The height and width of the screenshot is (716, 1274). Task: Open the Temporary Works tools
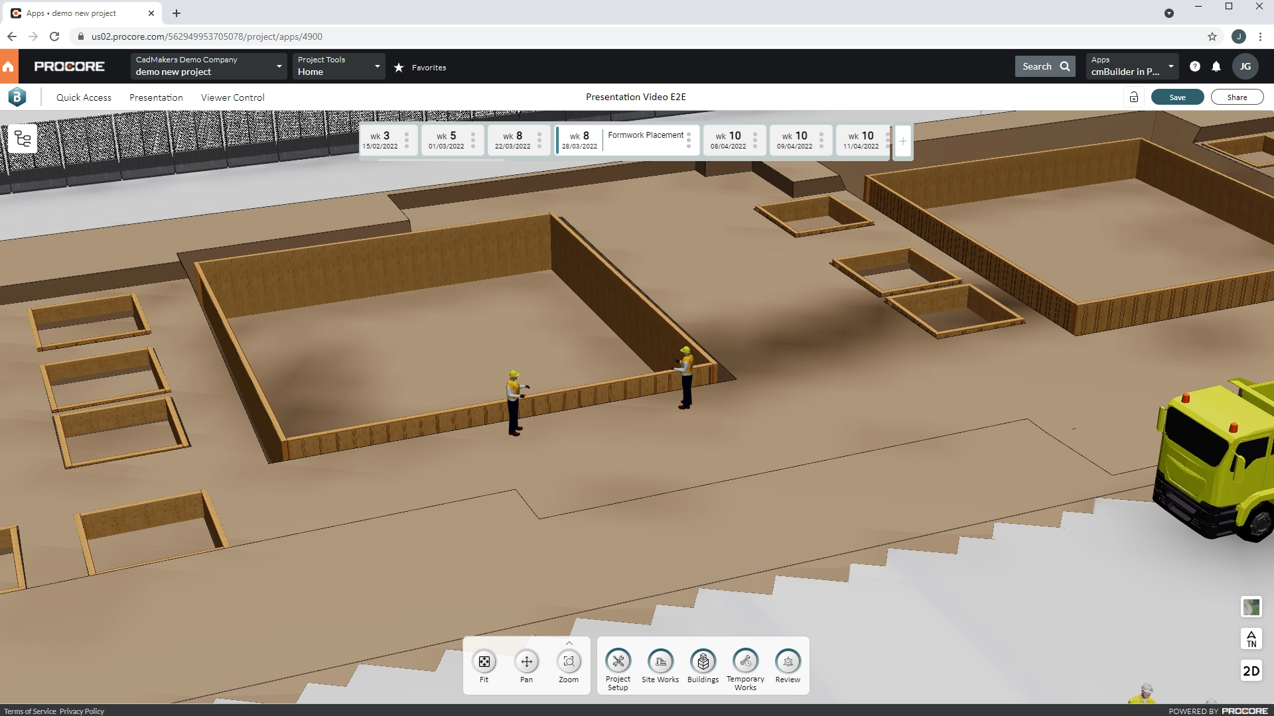coord(745,663)
